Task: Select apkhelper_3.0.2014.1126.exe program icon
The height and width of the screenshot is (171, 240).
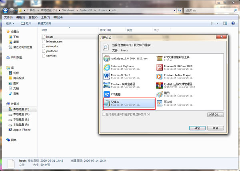Action: click(107, 58)
